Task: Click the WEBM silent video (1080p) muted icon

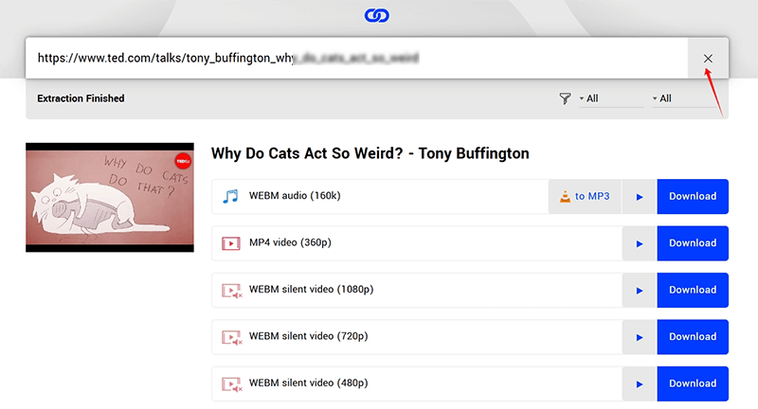Action: pos(231,291)
